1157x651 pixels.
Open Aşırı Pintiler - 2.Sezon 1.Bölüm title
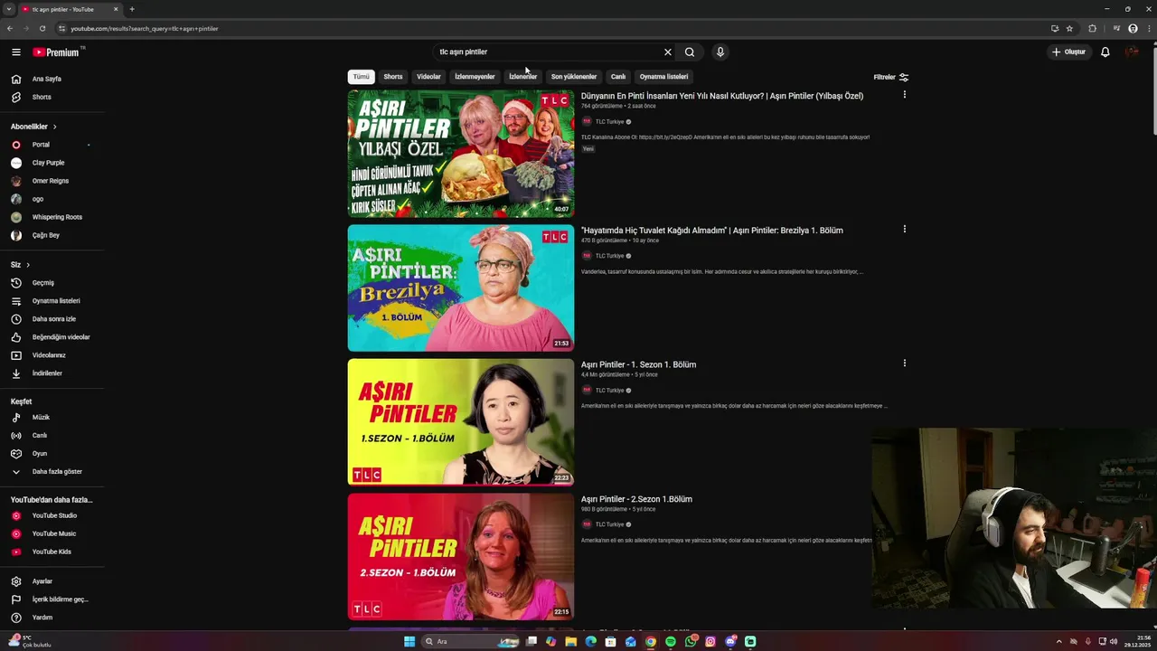(x=636, y=499)
